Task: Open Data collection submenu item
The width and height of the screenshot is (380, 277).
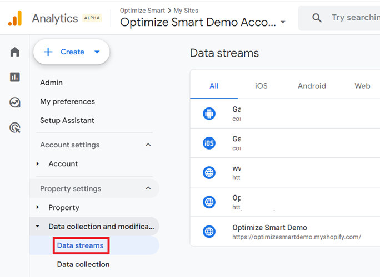Action: tap(83, 264)
